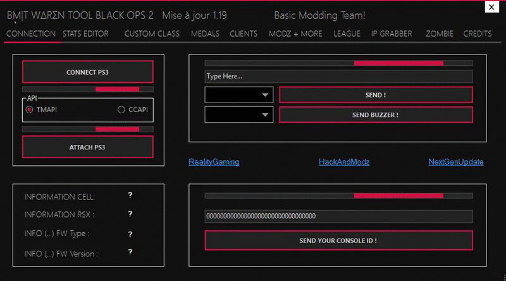Image resolution: width=506 pixels, height=281 pixels.
Task: Open the MEDALS tab
Action: (205, 34)
